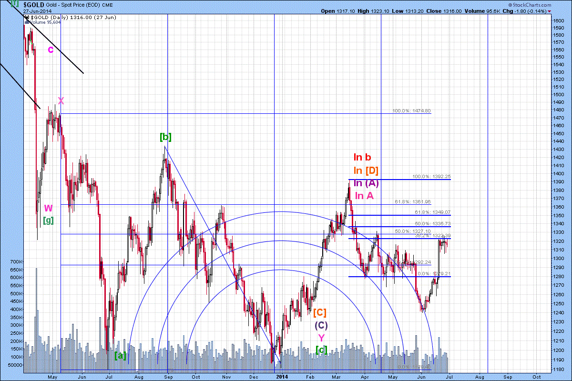Click the pink 'Y' wave label
This screenshot has height=381, width=572.
(x=321, y=338)
